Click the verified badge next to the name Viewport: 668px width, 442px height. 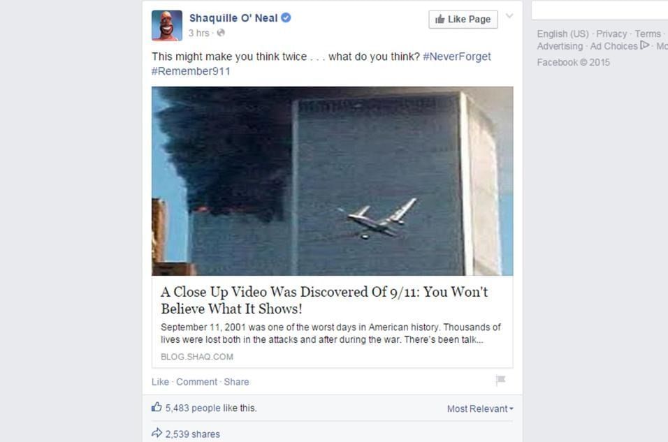pos(286,17)
